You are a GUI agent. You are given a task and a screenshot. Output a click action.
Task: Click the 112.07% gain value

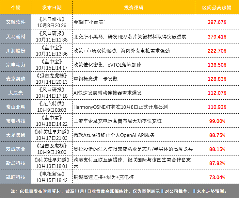click(217, 93)
